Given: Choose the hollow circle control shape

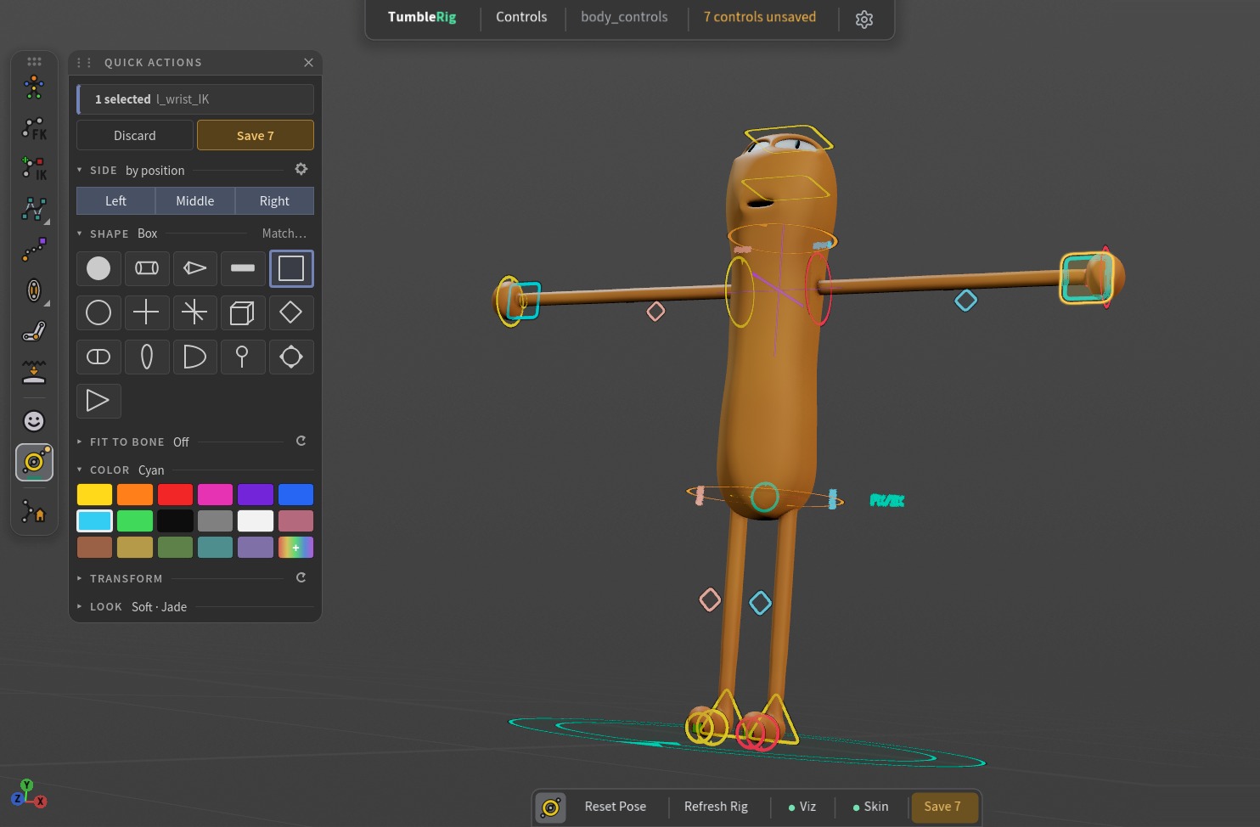Looking at the screenshot, I should pos(98,312).
